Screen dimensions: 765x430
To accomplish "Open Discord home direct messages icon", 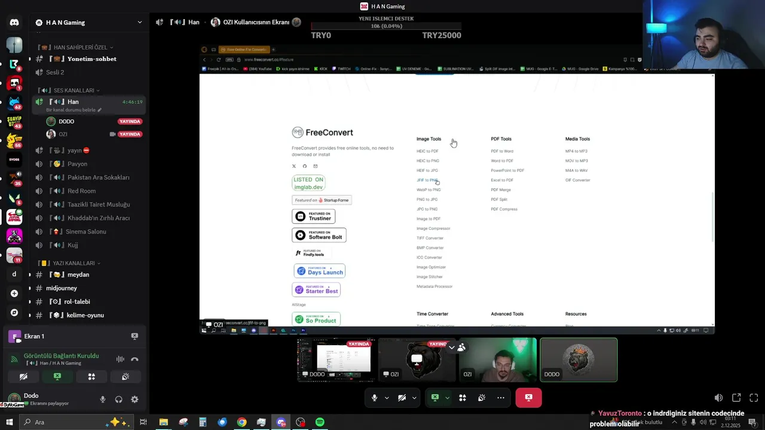I will 14,23.
